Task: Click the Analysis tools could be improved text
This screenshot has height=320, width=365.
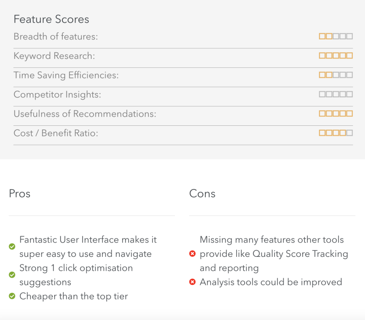Action: (x=271, y=282)
